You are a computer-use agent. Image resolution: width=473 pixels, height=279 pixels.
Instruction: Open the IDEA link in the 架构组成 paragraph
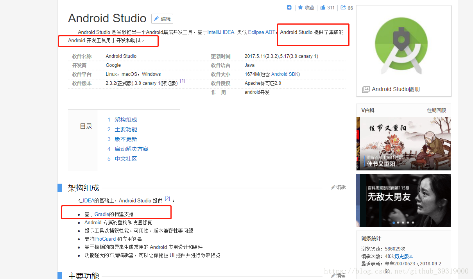(88, 200)
